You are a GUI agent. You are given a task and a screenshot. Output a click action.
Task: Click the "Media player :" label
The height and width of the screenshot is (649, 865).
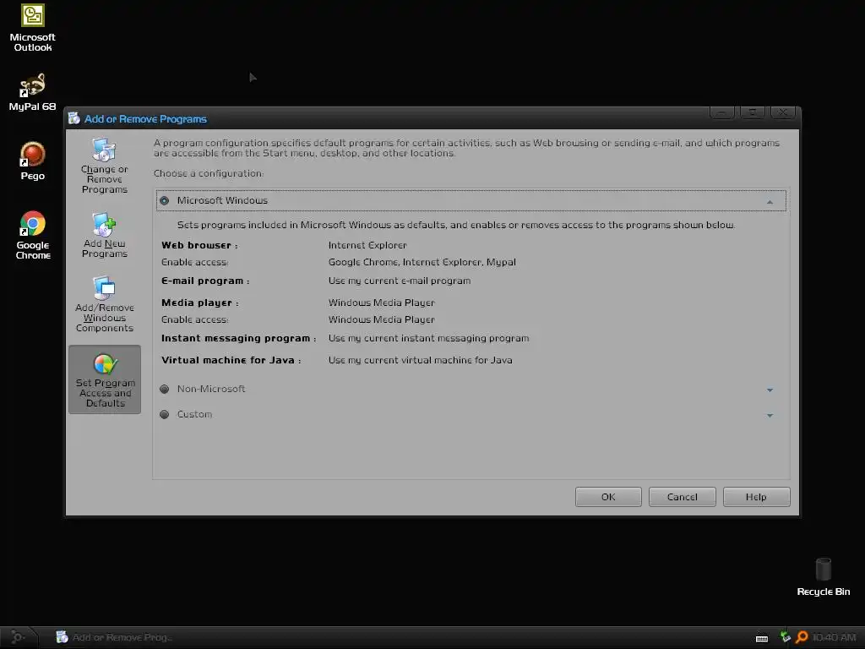199,303
